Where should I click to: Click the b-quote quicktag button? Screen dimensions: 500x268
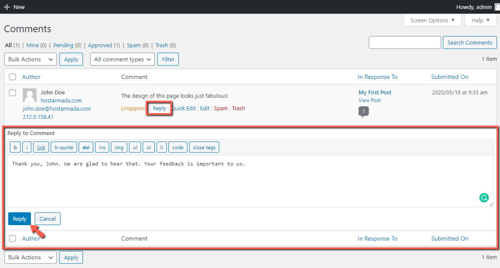click(64, 147)
